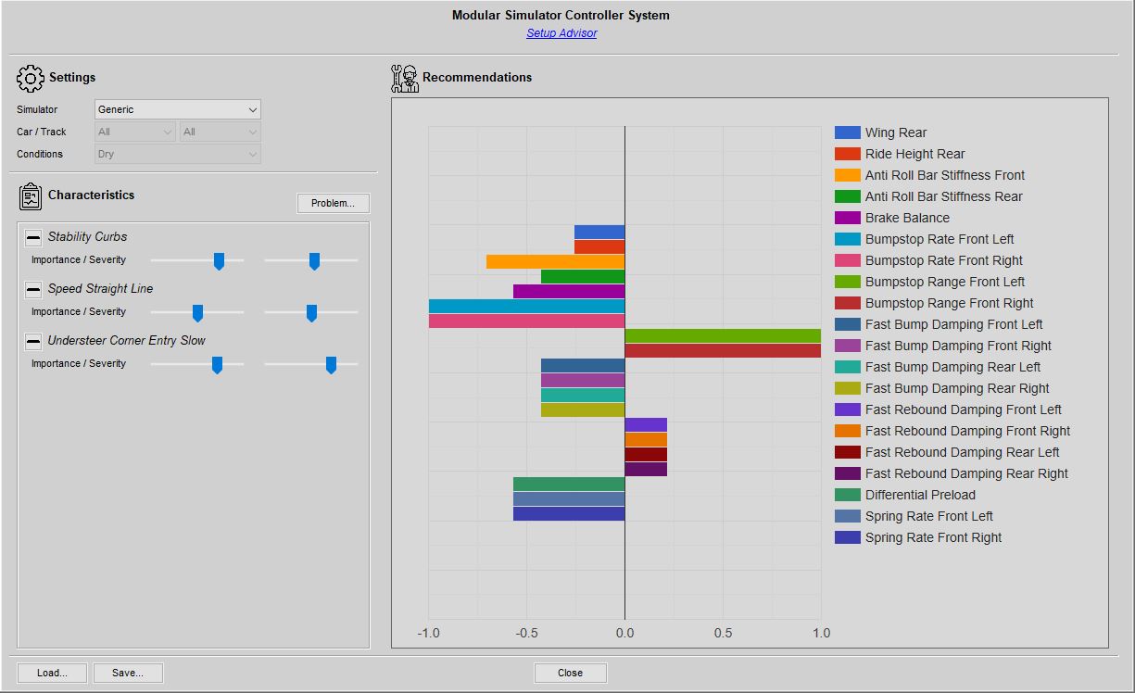Viewport: 1135px width, 693px height.
Task: Click the Fast Rebound Damping Rear Right swatch
Action: coord(848,473)
